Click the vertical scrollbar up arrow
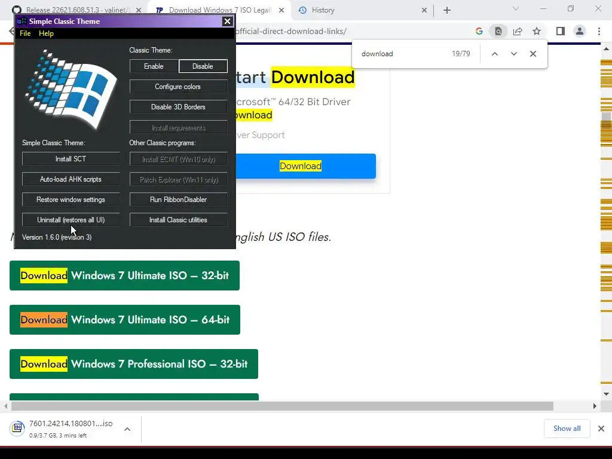 pos(606,49)
